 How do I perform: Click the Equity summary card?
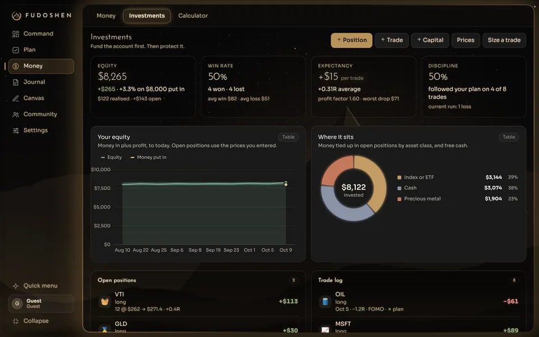pos(143,86)
